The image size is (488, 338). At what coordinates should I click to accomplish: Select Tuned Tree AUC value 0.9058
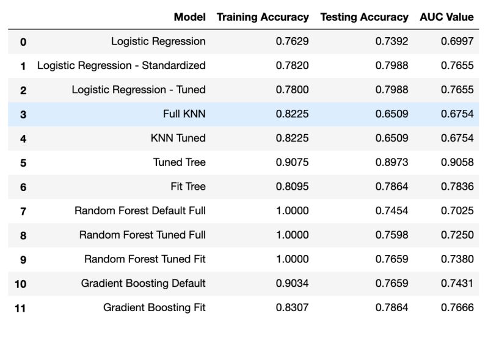tap(457, 162)
